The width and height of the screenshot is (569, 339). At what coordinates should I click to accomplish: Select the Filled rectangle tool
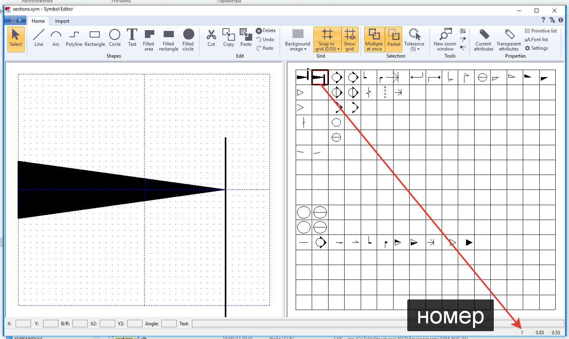click(x=168, y=40)
